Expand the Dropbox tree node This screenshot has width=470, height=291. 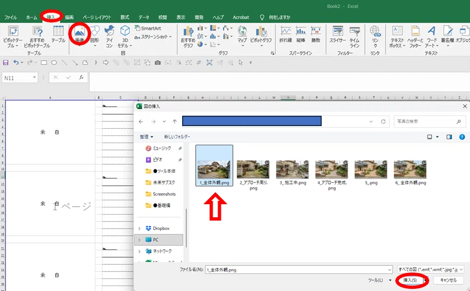coord(140,228)
